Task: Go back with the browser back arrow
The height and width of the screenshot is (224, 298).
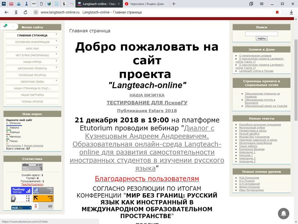Action: (x=7, y=12)
